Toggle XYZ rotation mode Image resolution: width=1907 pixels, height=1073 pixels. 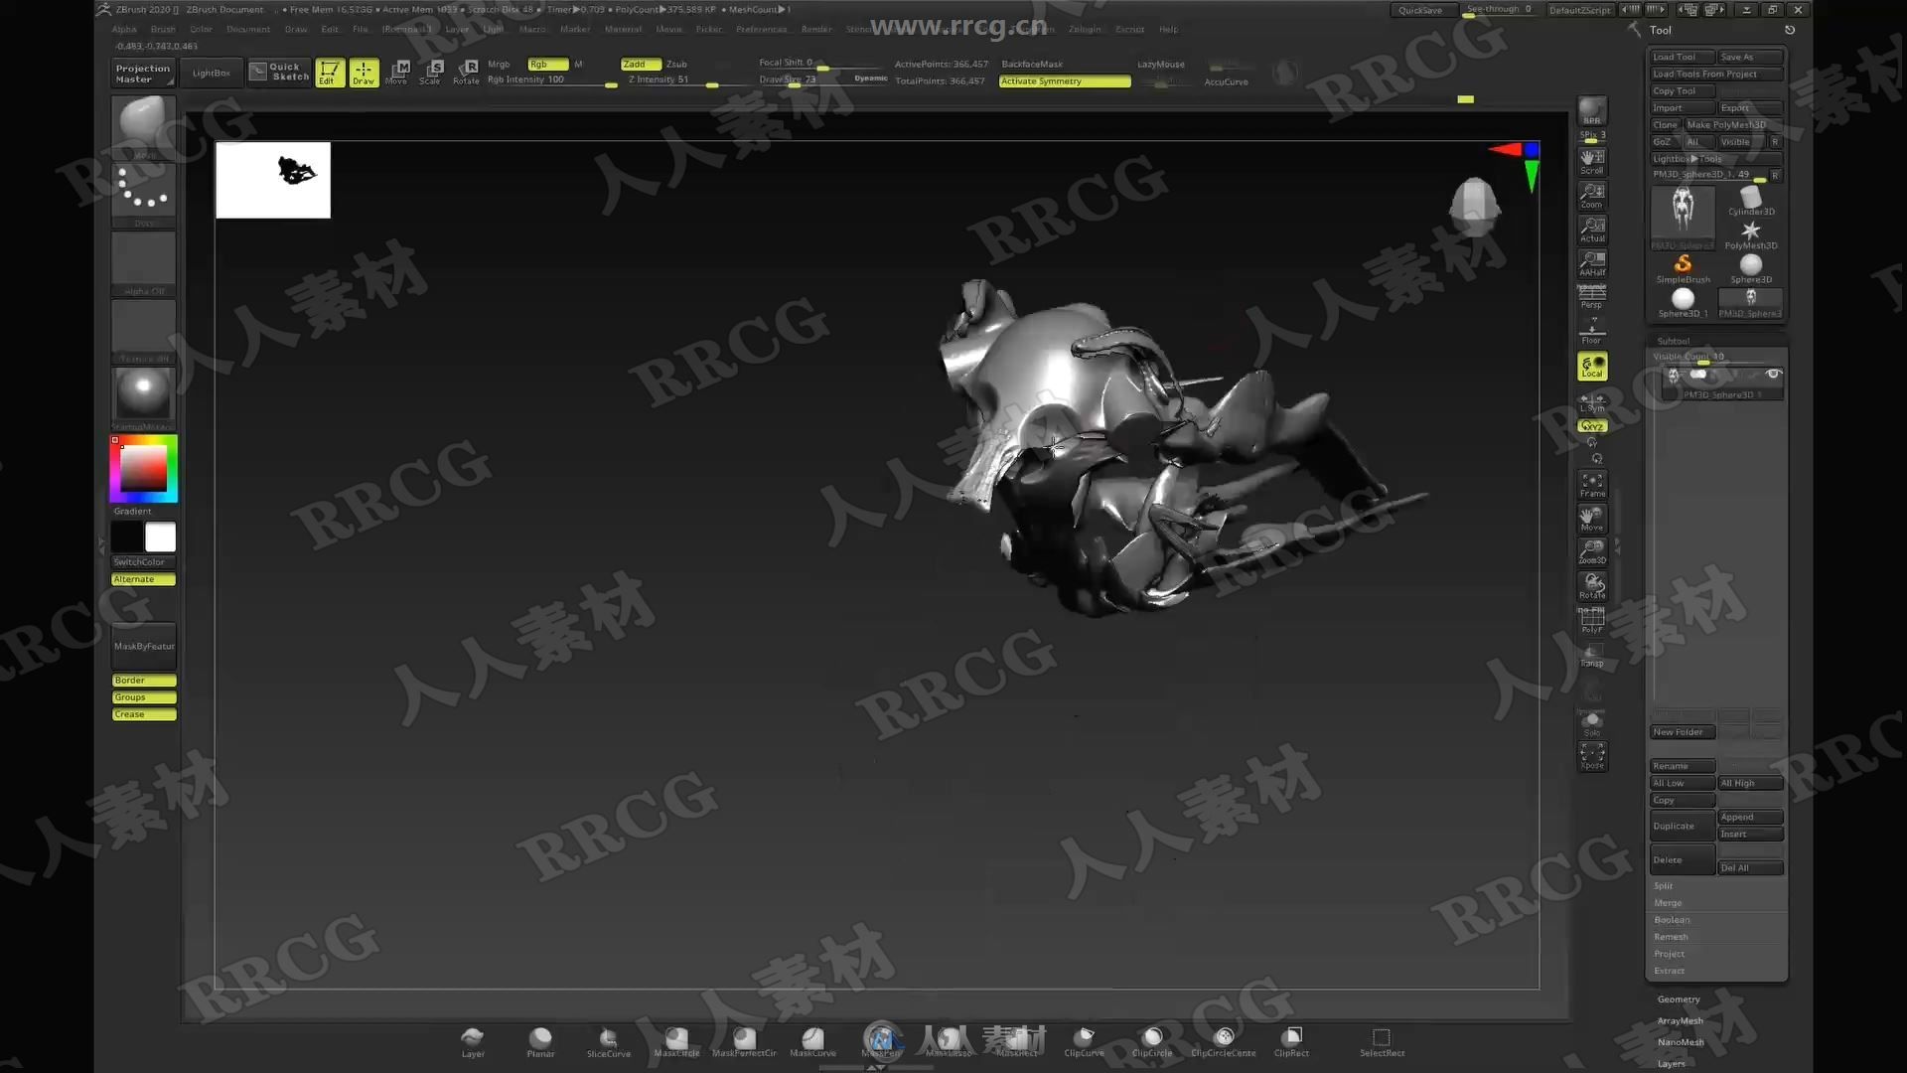tap(1592, 426)
